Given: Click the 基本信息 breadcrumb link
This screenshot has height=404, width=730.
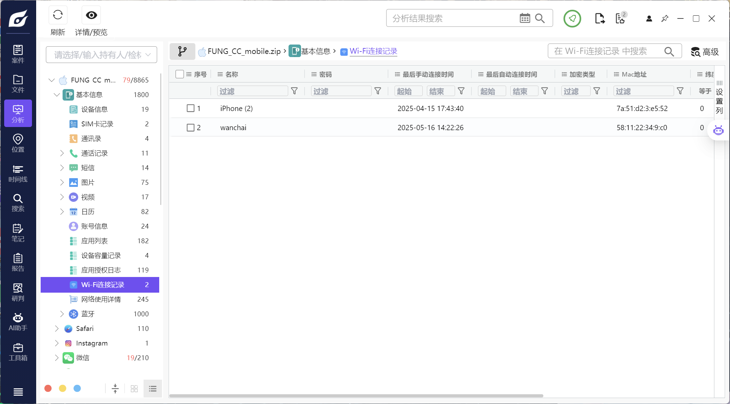Looking at the screenshot, I should pyautogui.click(x=315, y=52).
